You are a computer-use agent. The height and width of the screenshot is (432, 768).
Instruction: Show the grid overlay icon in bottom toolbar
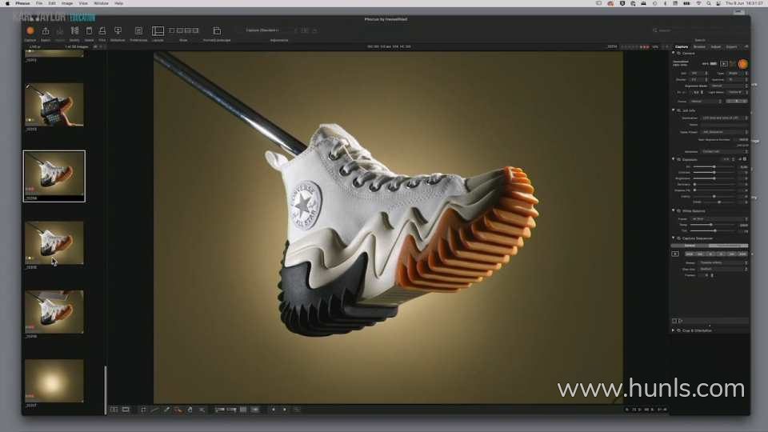pyautogui.click(x=243, y=410)
